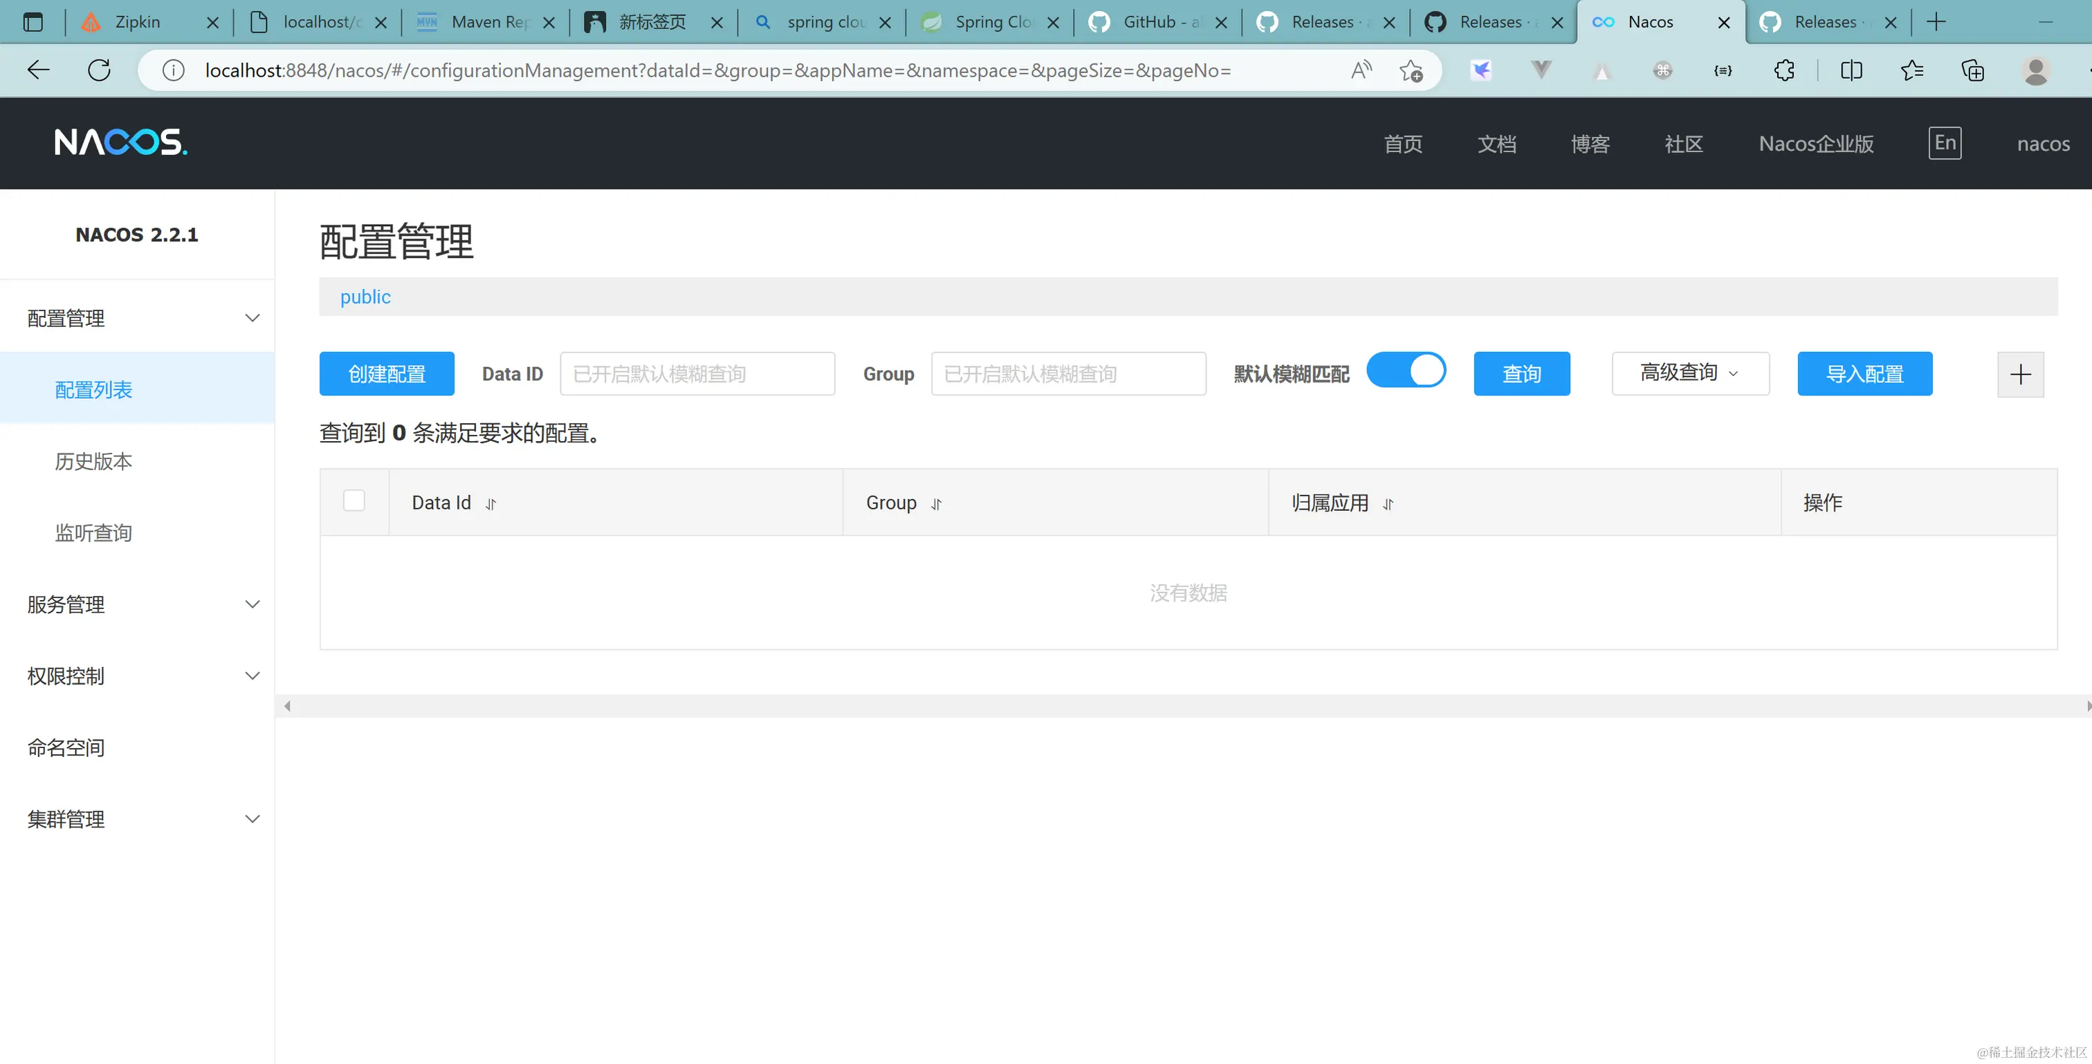The image size is (2092, 1064).
Task: Click the En language switch icon
Action: (1944, 143)
